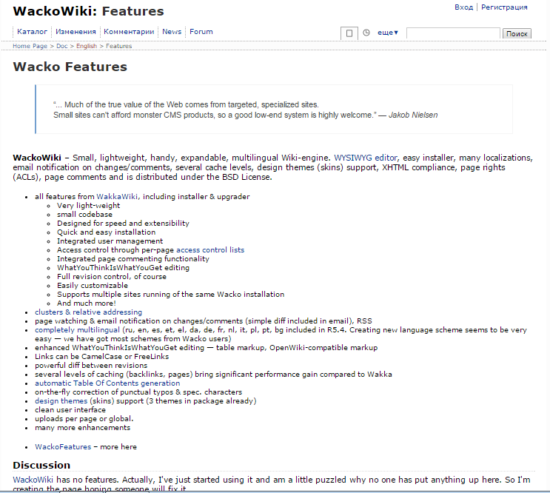
Task: Open the completely multilingual link
Action: click(x=77, y=330)
